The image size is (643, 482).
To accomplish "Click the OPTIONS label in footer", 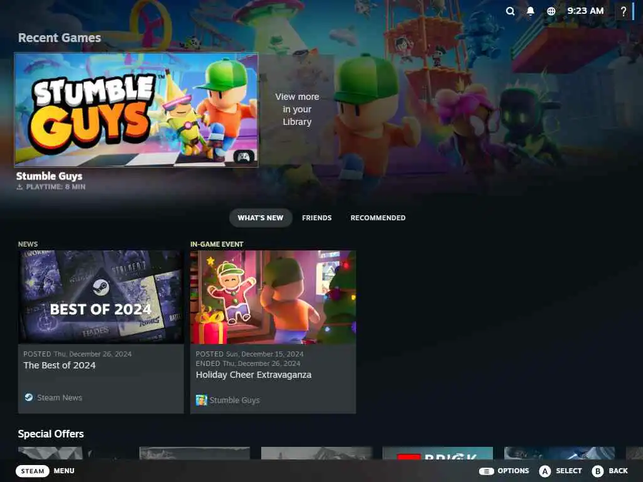I will (x=513, y=471).
